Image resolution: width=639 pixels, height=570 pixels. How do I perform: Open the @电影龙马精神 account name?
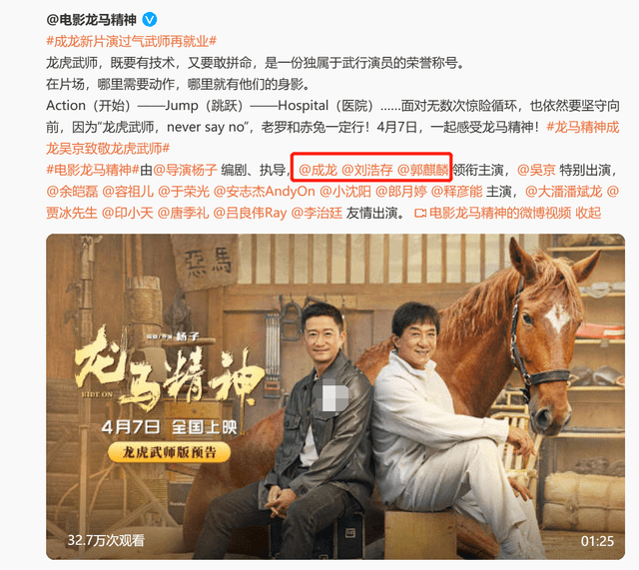tap(91, 19)
